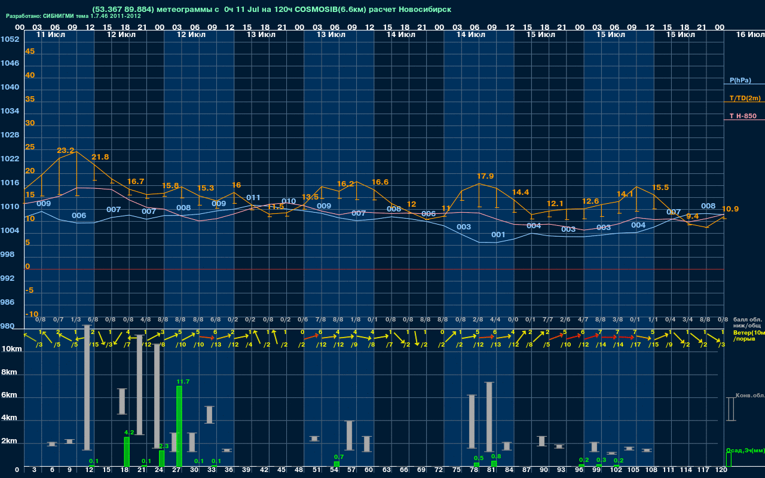Click the 15.5 temperature label
The height and width of the screenshot is (478, 765).
point(660,187)
